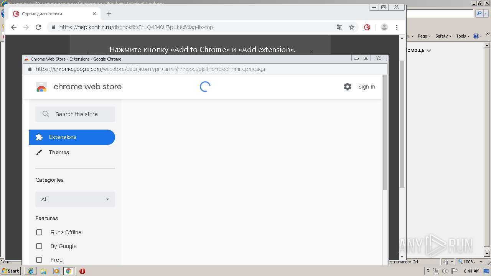Open Windows Media Player from taskbar
This screenshot has height=276, width=491.
[56, 271]
